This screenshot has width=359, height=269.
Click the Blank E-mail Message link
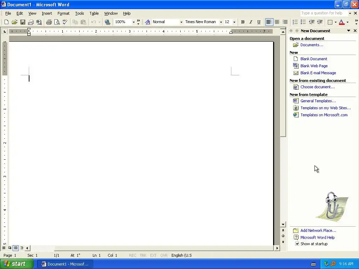pos(318,73)
